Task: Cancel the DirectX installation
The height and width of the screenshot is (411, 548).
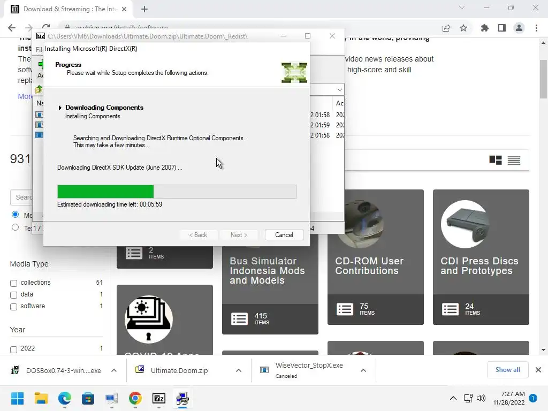Action: [x=284, y=235]
